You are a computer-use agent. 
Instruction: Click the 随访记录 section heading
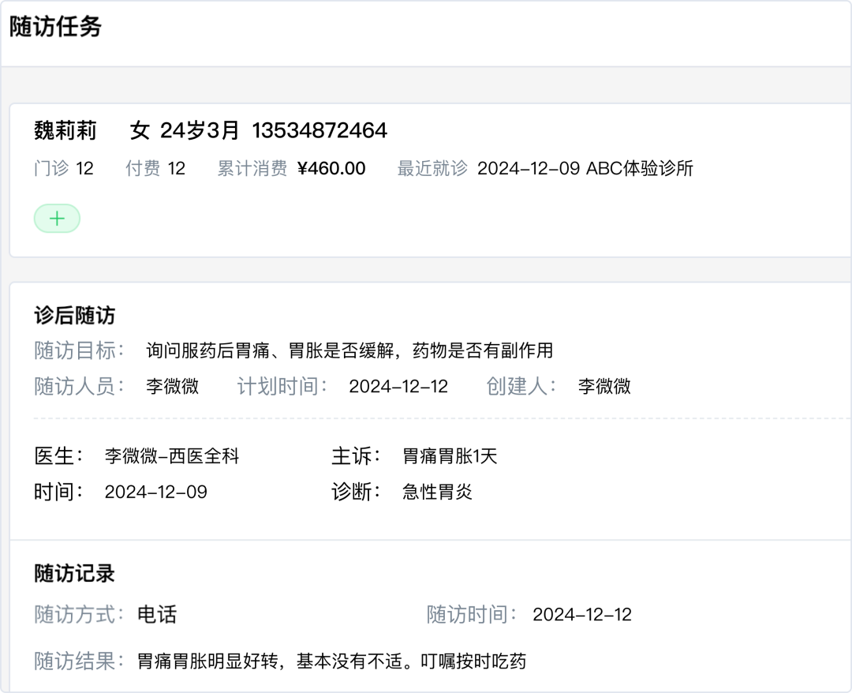(74, 573)
